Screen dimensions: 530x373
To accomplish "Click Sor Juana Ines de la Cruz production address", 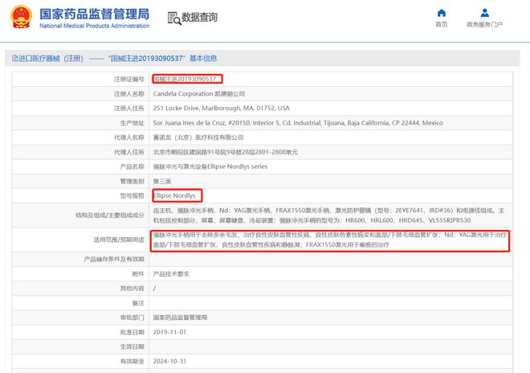I will pos(298,123).
